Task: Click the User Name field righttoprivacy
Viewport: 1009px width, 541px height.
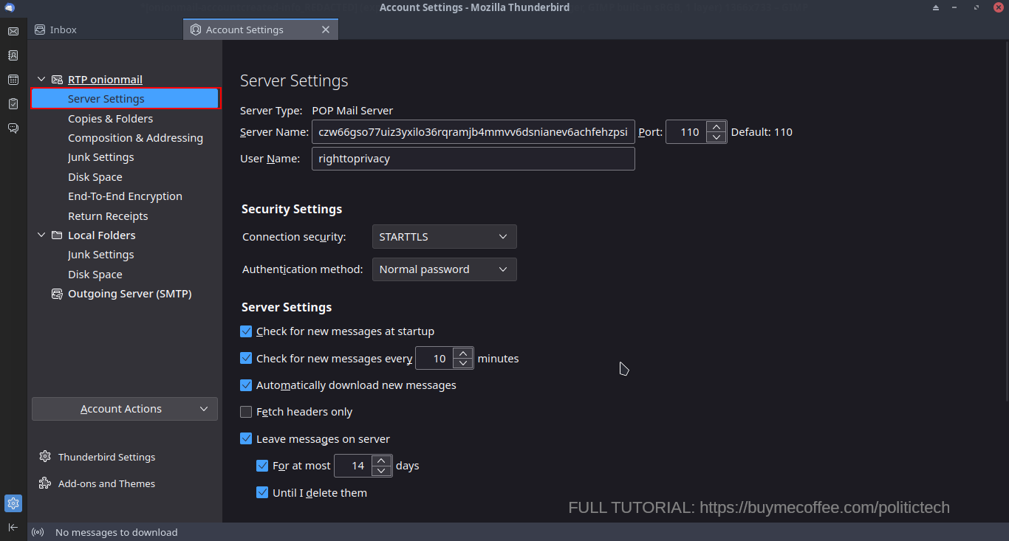Action: click(473, 159)
